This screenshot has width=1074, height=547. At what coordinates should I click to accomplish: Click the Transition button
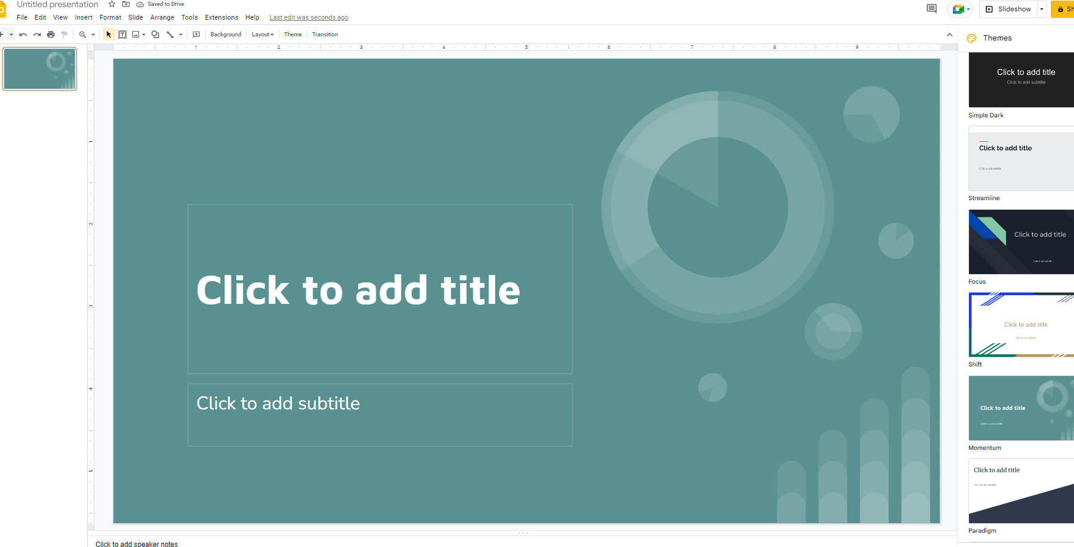pyautogui.click(x=325, y=35)
